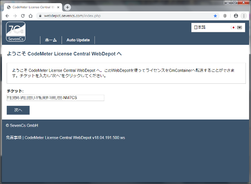Close the CodeMeter License Central tab
The height and width of the screenshot is (184, 251).
click(58, 7)
